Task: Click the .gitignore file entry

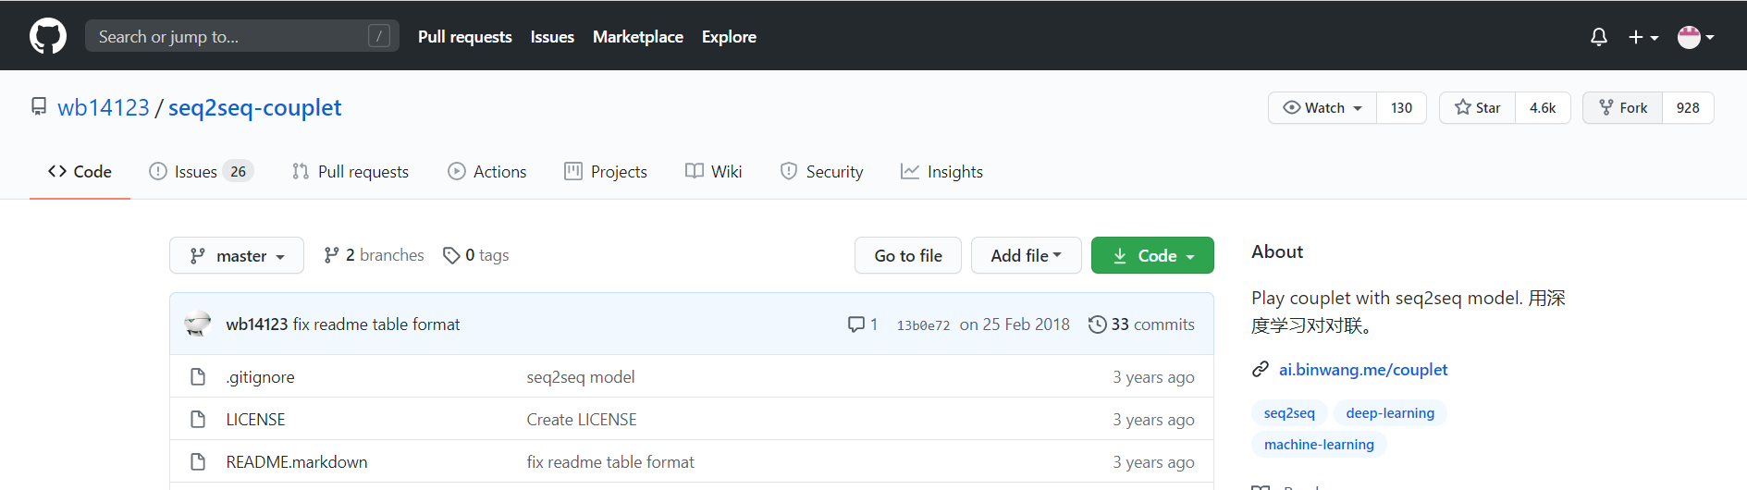Action: 260,377
